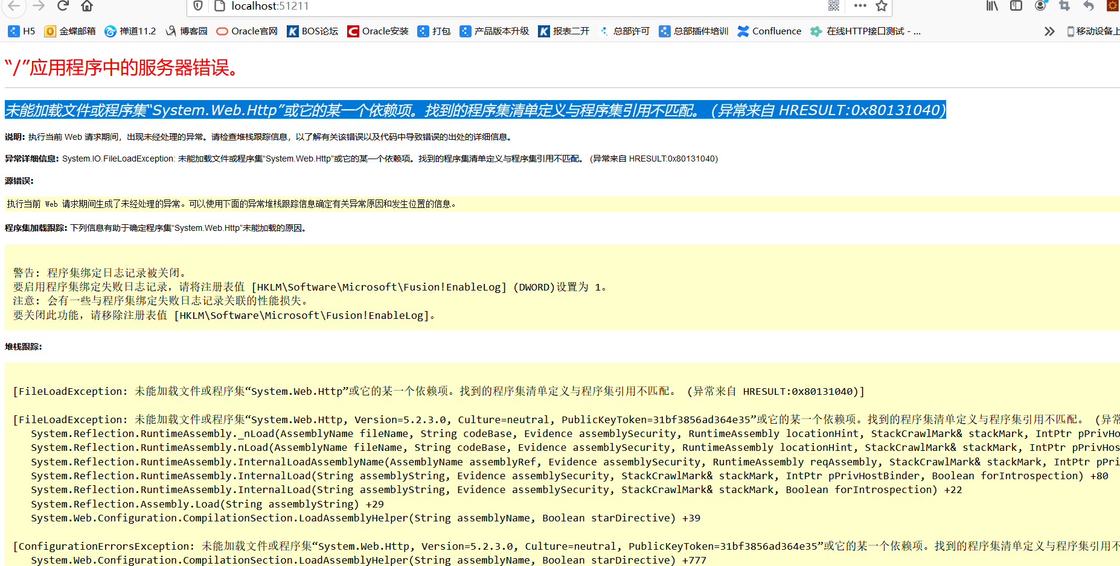Click the yellow 源错误 explanation box text
This screenshot has height=566, width=1120.
click(x=231, y=204)
